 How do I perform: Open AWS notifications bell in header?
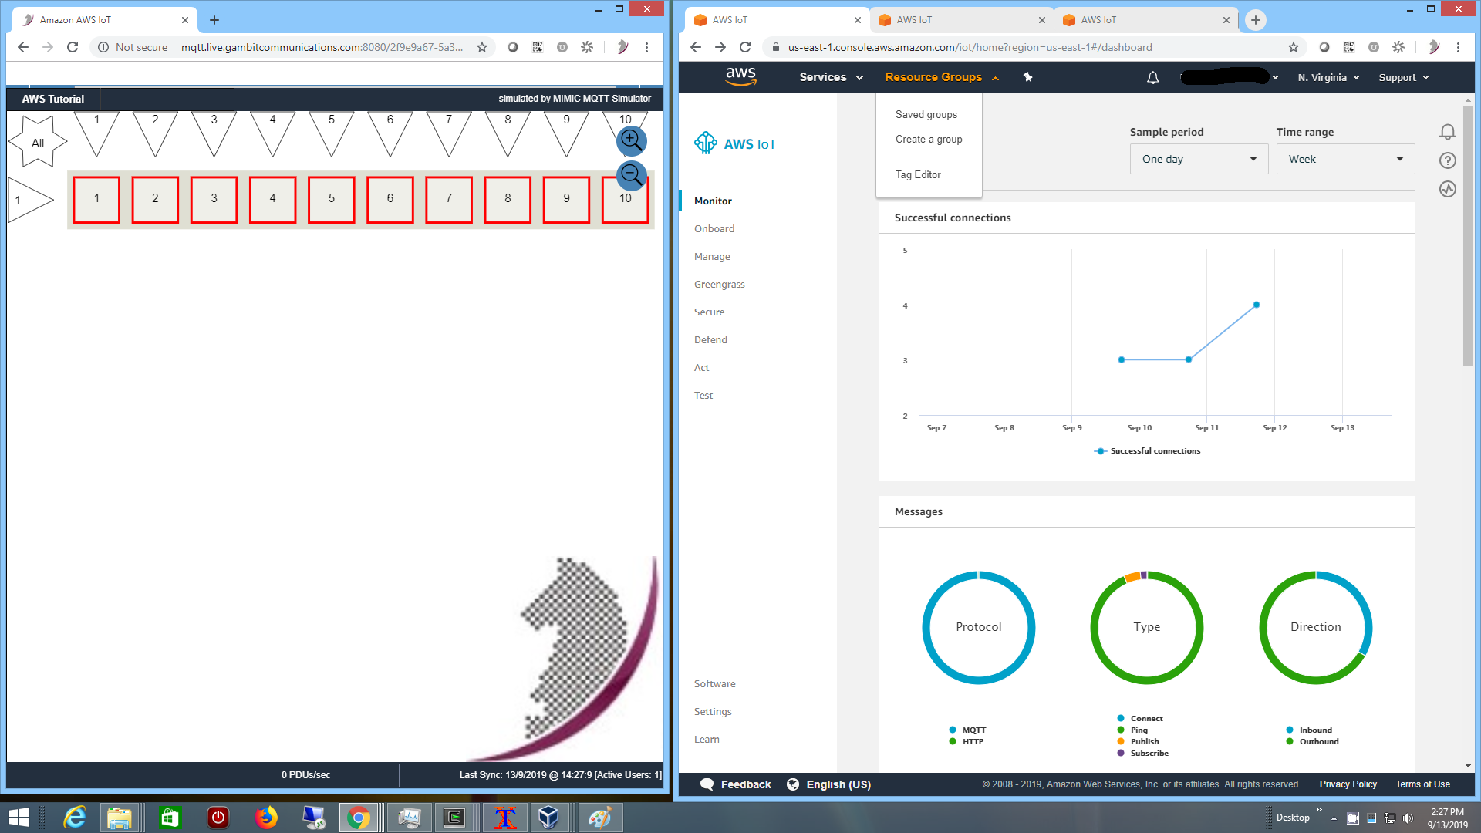1152,77
